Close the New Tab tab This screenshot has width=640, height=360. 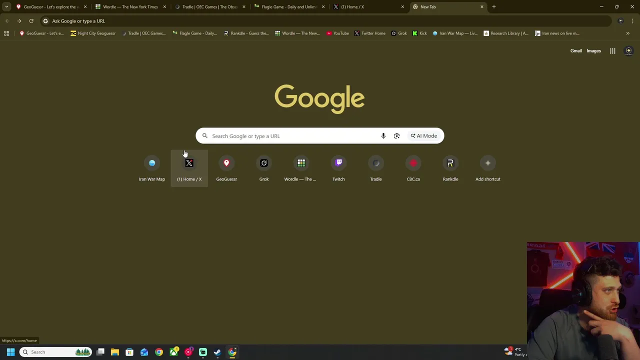(x=482, y=6)
